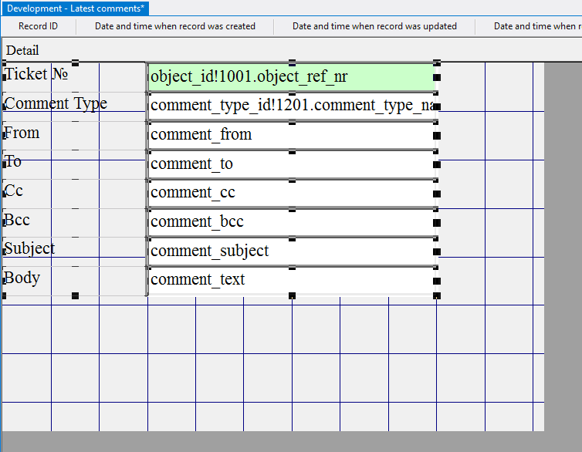Screen dimensions: 582x452
Task: Click the Subject label
Action: (x=29, y=248)
